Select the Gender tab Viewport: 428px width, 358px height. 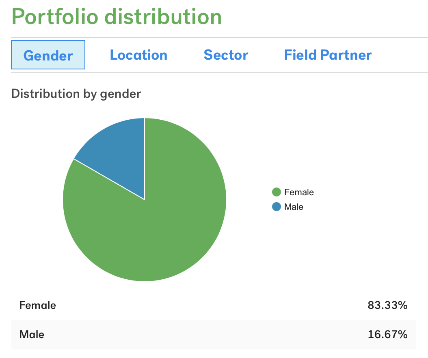[48, 55]
